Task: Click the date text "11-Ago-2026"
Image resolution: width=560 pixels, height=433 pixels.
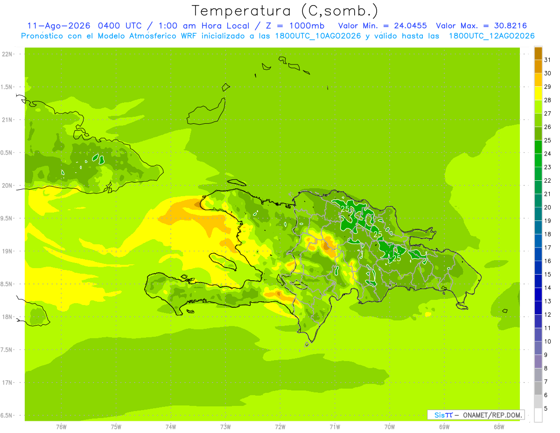Action: [59, 26]
